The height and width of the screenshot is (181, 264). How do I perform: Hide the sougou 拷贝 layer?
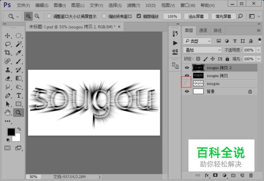(x=187, y=75)
